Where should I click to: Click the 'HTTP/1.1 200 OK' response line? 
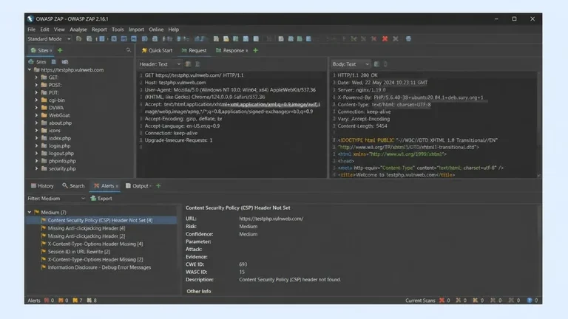pos(357,75)
